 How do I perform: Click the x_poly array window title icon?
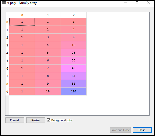pyautogui.click(x=4, y=3)
